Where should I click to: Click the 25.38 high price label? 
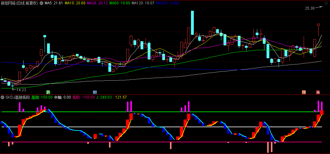[310, 8]
